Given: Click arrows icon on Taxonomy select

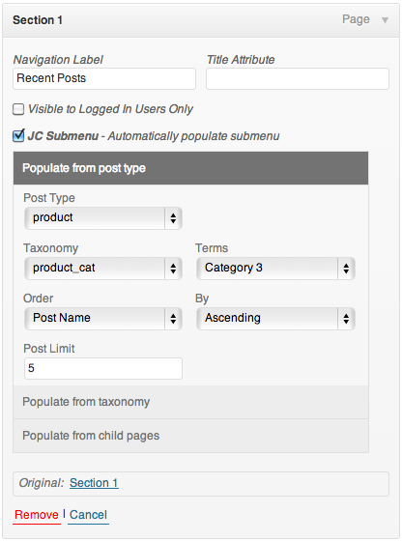Looking at the screenshot, I should point(173,269).
